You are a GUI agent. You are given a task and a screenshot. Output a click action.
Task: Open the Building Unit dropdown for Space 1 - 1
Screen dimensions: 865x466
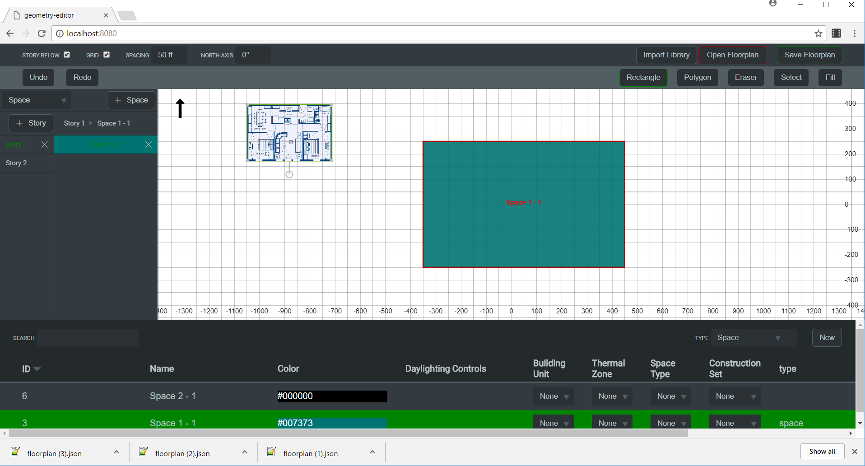553,423
